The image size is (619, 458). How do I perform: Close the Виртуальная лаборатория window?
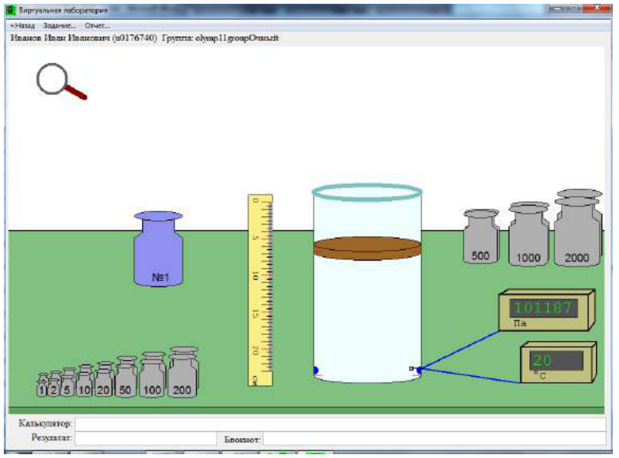tap(597, 8)
